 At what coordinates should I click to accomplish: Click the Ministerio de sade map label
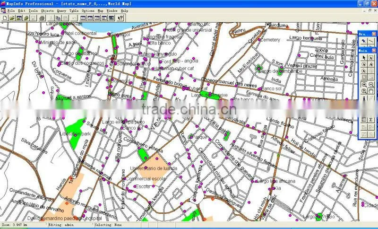[58, 43]
